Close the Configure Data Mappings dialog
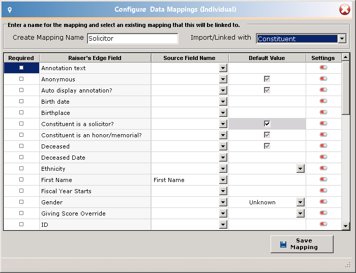The height and width of the screenshot is (273, 356). [x=344, y=9]
